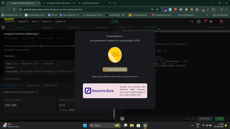Click the Compile & Run button

tap(205, 119)
